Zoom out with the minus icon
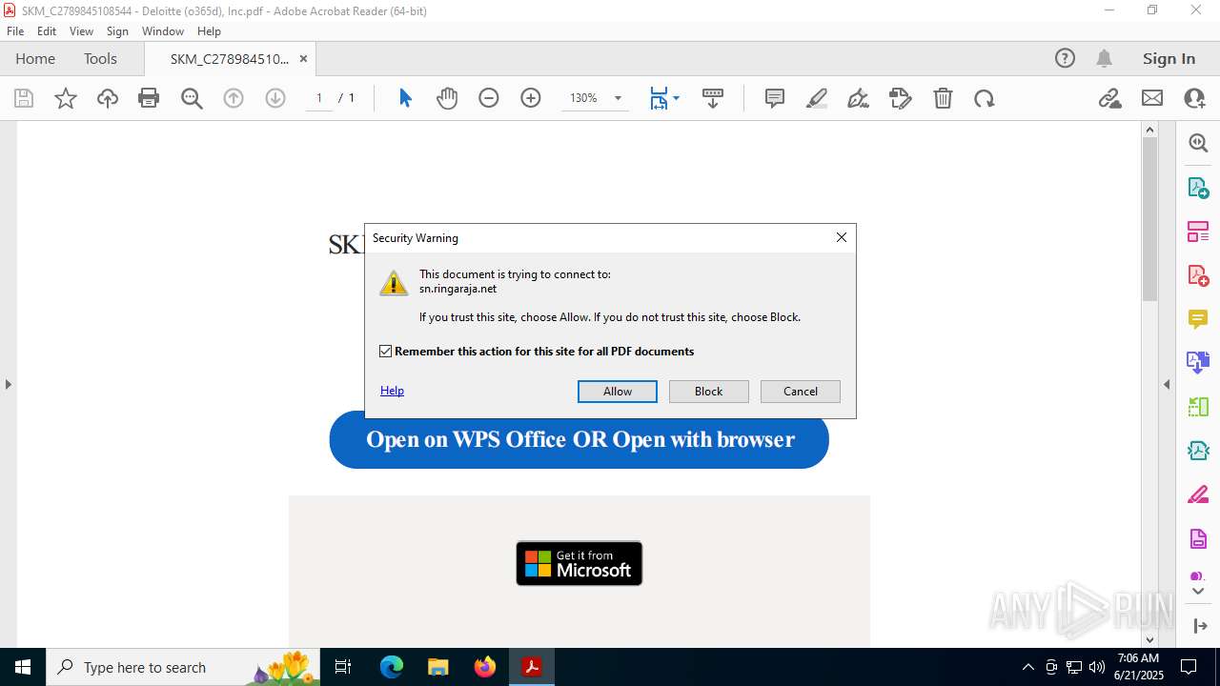The width and height of the screenshot is (1220, 686). 489,98
